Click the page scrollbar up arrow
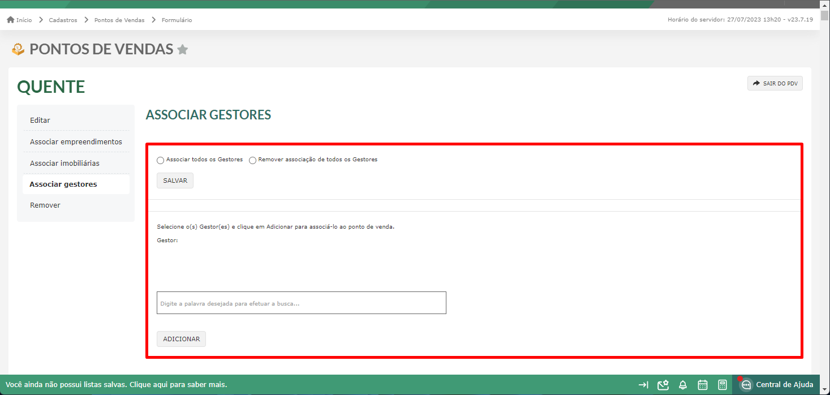 point(825,5)
